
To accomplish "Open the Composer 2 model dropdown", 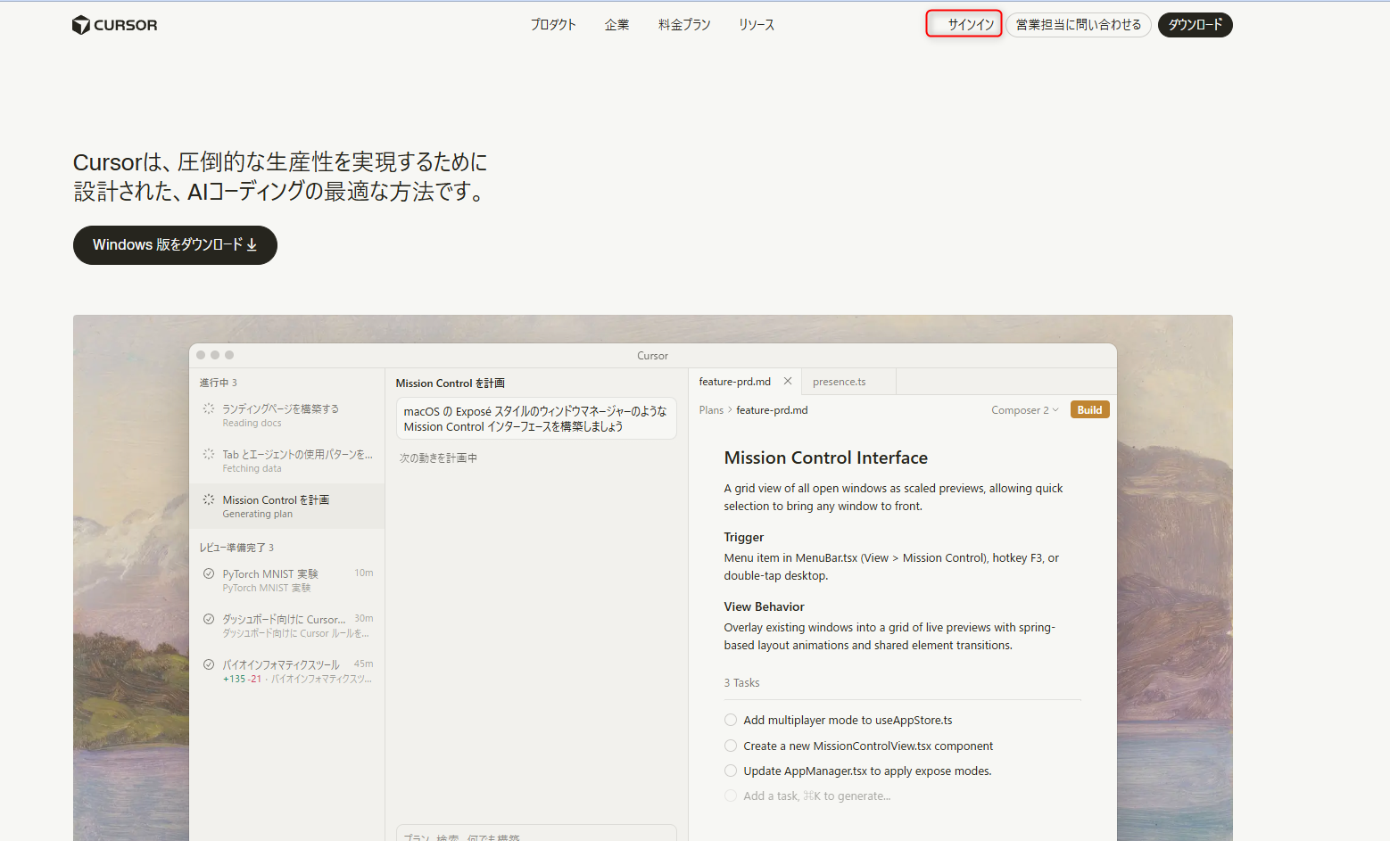I will [x=1024, y=410].
